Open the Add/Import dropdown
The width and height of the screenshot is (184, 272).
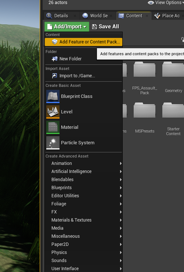(x=67, y=27)
